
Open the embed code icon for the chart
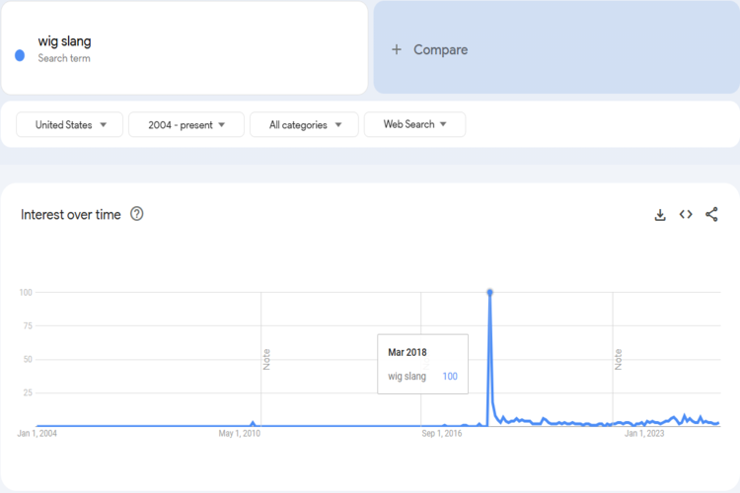[x=686, y=215]
